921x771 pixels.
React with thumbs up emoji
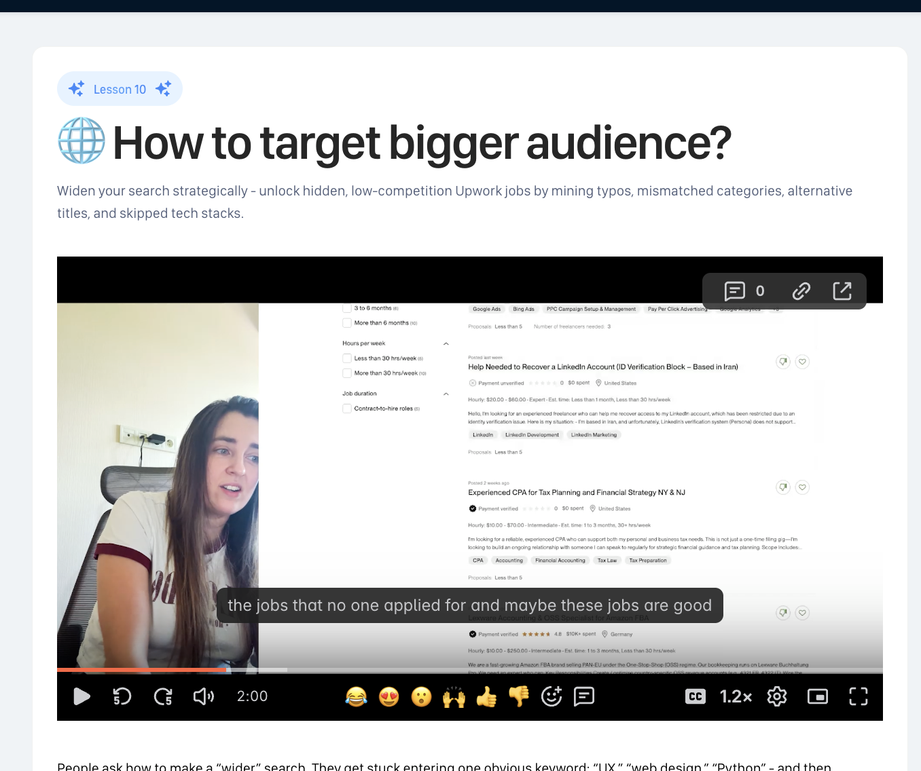[486, 696]
